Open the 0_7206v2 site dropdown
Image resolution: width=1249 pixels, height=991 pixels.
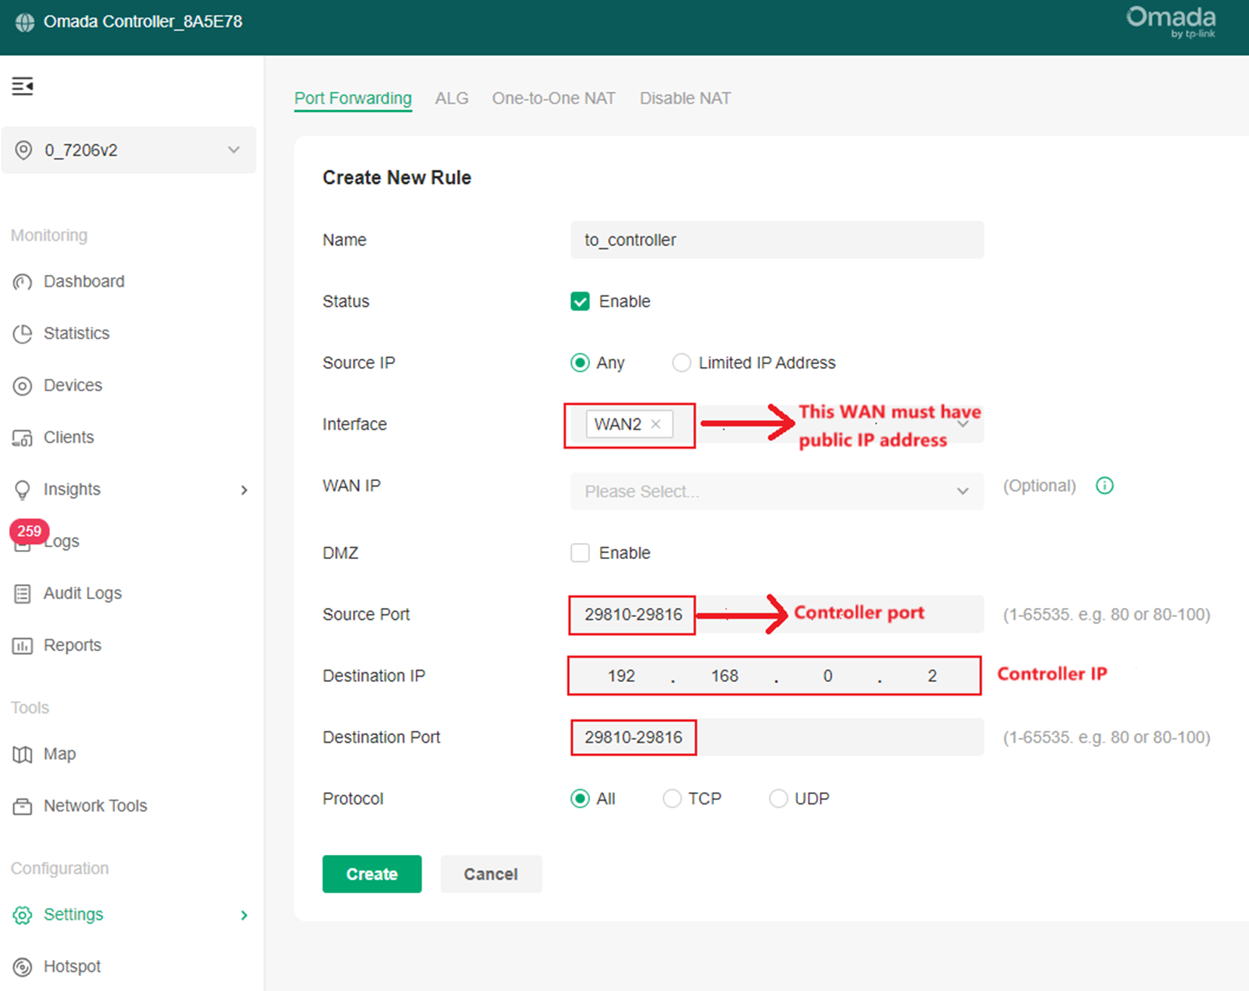(129, 150)
